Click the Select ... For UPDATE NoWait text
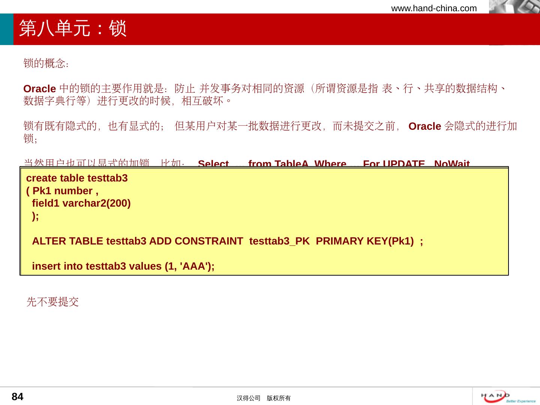This screenshot has width=540, height=405. pyautogui.click(x=334, y=163)
